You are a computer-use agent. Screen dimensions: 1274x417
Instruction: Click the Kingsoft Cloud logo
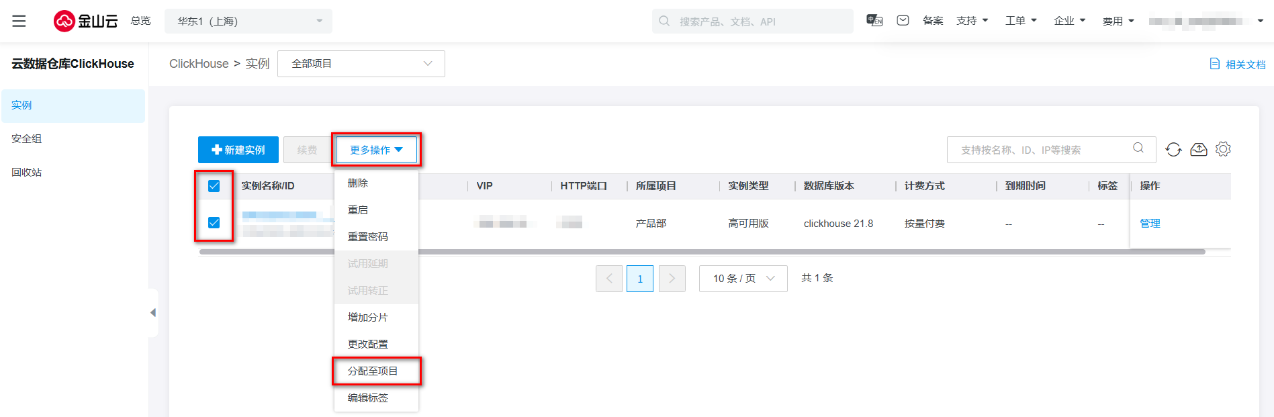tap(85, 21)
